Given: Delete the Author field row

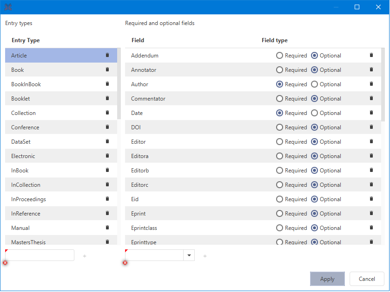Looking at the screenshot, I should tap(371, 84).
